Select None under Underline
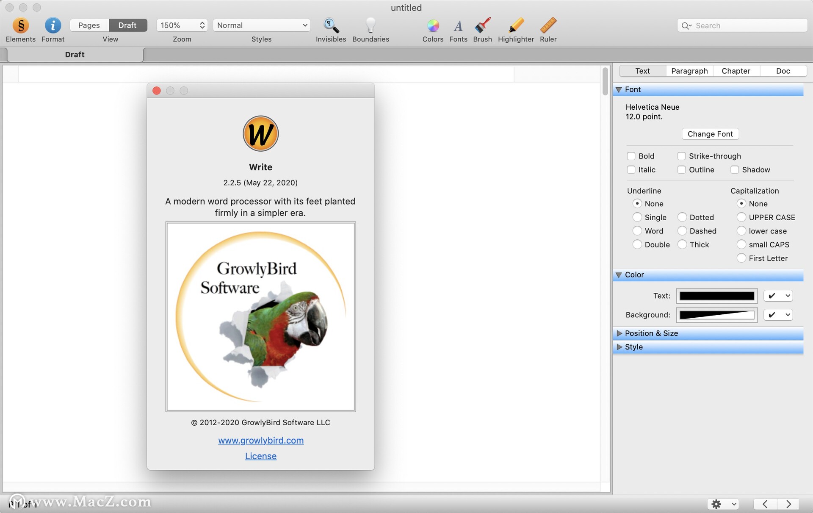The width and height of the screenshot is (813, 513). coord(637,203)
